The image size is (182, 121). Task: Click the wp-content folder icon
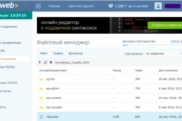42,98
